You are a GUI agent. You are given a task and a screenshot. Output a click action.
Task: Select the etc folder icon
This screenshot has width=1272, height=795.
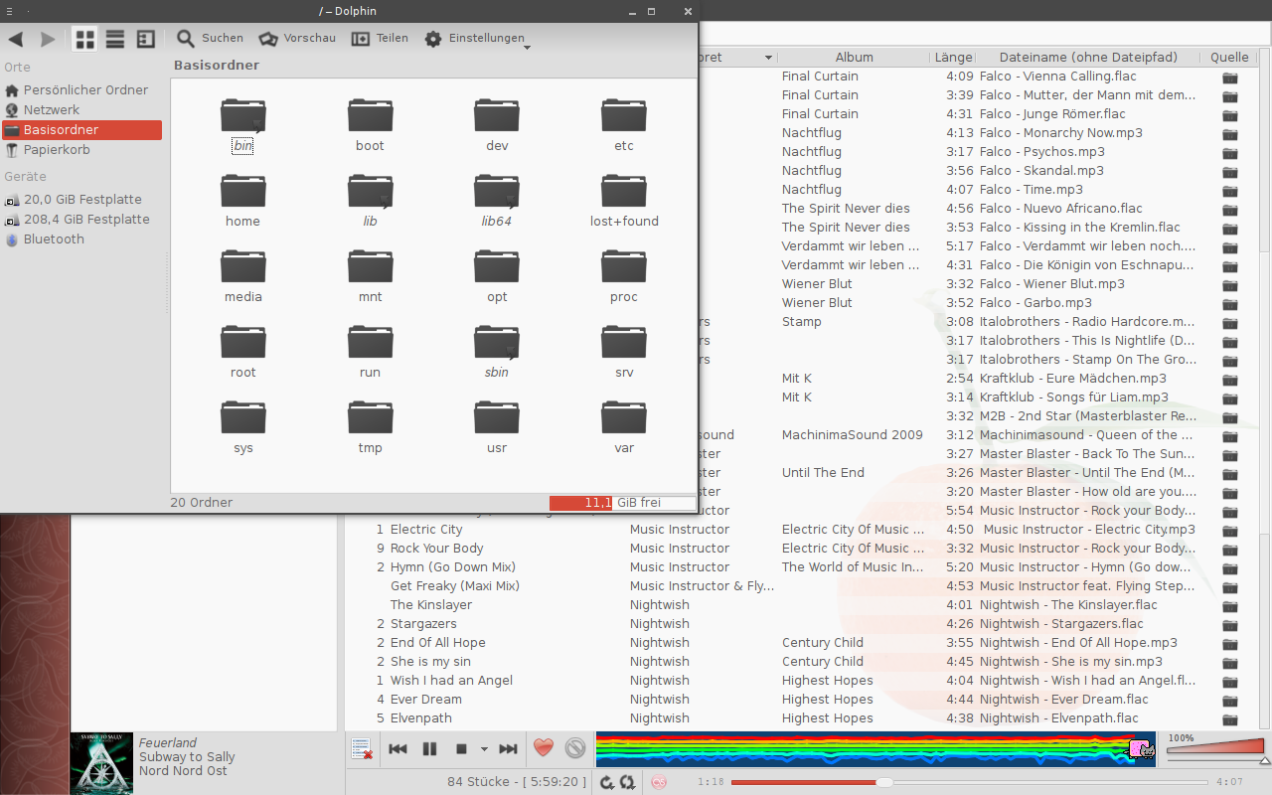(x=624, y=115)
